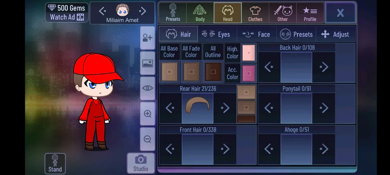390x175 pixels.
Task: Tap the Front Hair preview box
Action: coord(198,149)
